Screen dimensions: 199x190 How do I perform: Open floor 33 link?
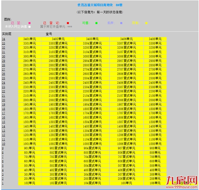(x=4, y=43)
